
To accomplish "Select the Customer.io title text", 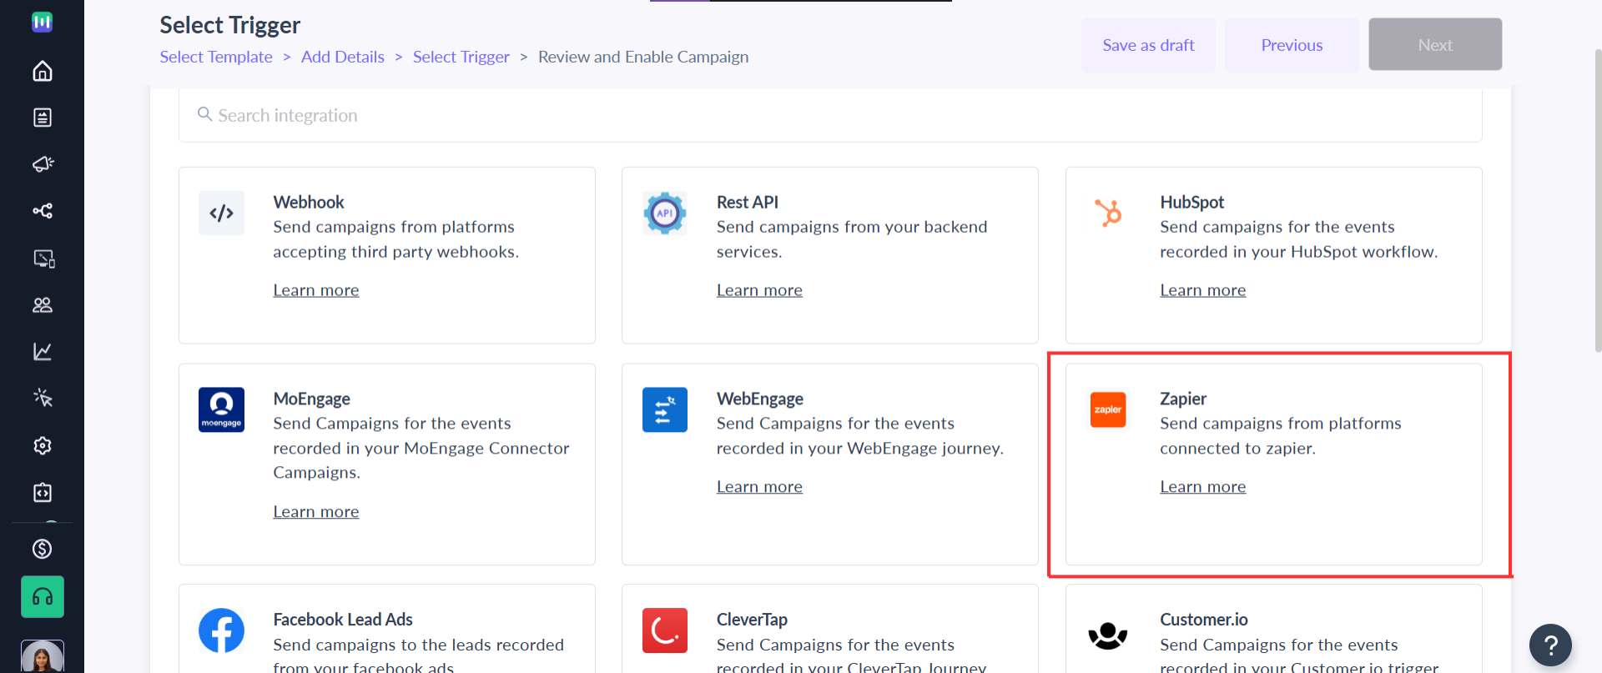I will click(1204, 620).
